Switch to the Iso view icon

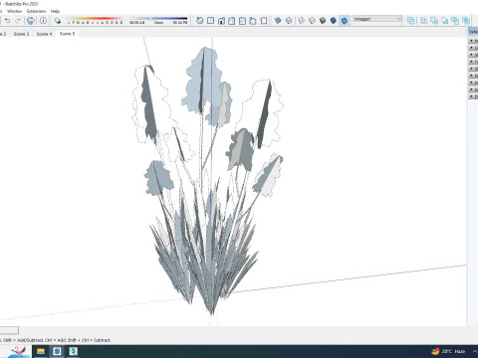click(x=199, y=21)
